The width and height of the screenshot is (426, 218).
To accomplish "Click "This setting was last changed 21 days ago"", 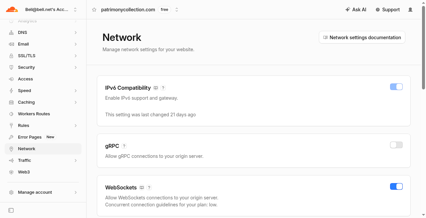I will point(150,115).
